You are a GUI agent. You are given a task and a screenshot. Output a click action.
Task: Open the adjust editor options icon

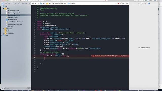(123, 3)
